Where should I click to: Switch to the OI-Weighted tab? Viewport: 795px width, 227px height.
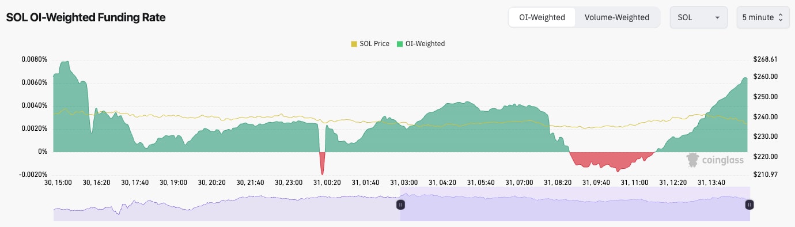pos(542,17)
